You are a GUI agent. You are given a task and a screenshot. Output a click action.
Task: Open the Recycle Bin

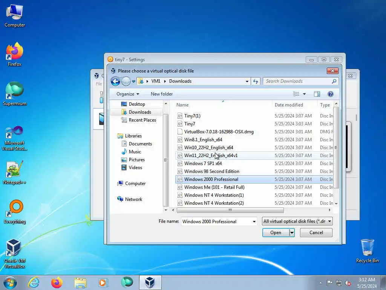point(367,251)
